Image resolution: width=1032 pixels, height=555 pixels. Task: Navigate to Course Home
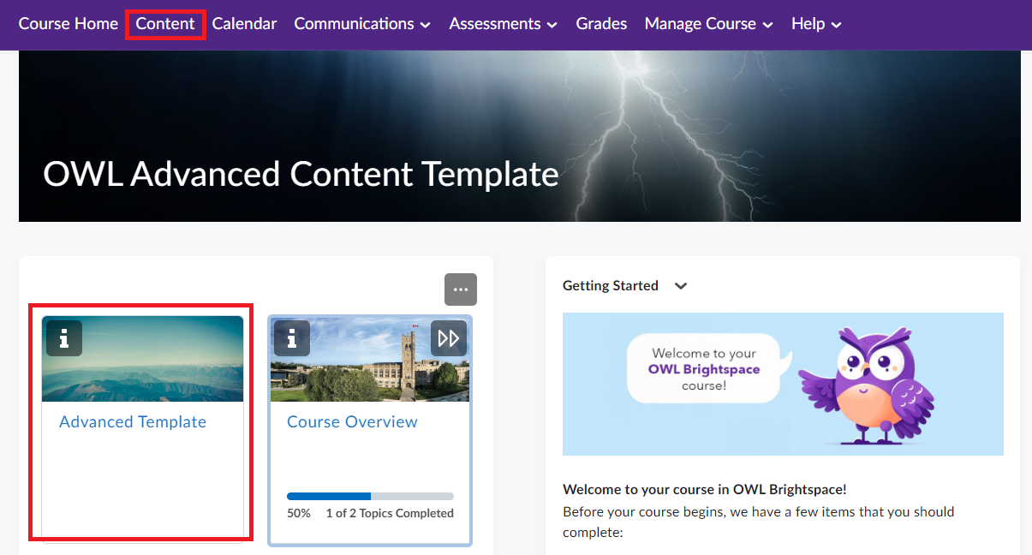point(68,24)
